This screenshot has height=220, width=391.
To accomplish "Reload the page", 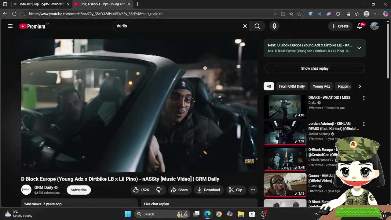I will click(14, 14).
